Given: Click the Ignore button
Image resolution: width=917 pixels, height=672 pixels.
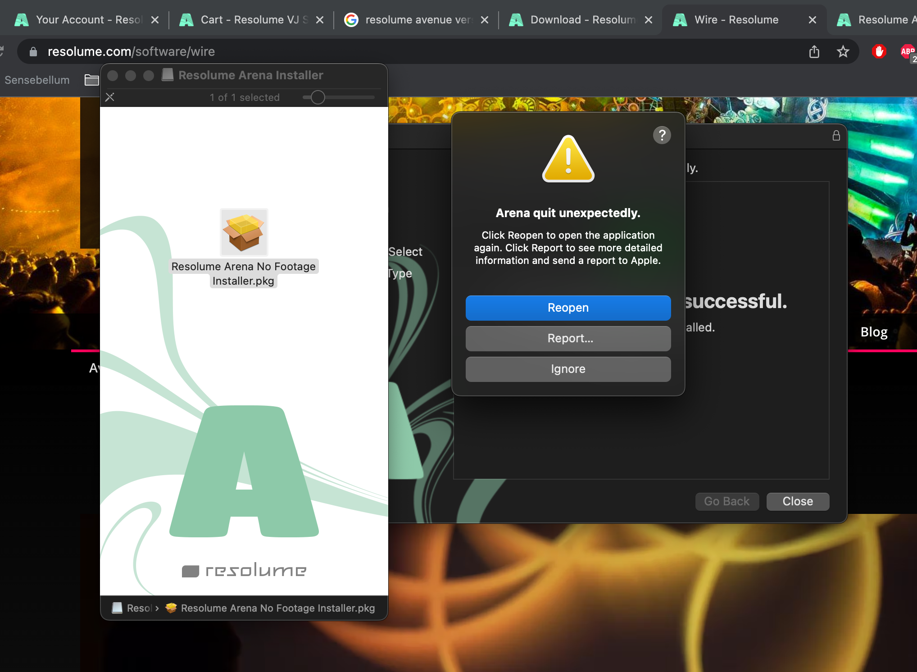Looking at the screenshot, I should pyautogui.click(x=568, y=369).
